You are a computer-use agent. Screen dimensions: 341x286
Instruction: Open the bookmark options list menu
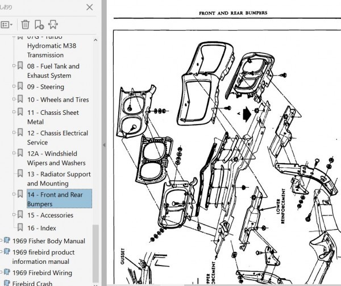point(6,24)
